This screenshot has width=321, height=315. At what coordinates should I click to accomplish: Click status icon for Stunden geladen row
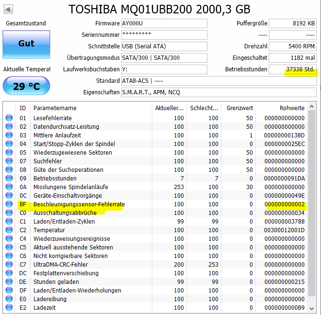point(9,281)
